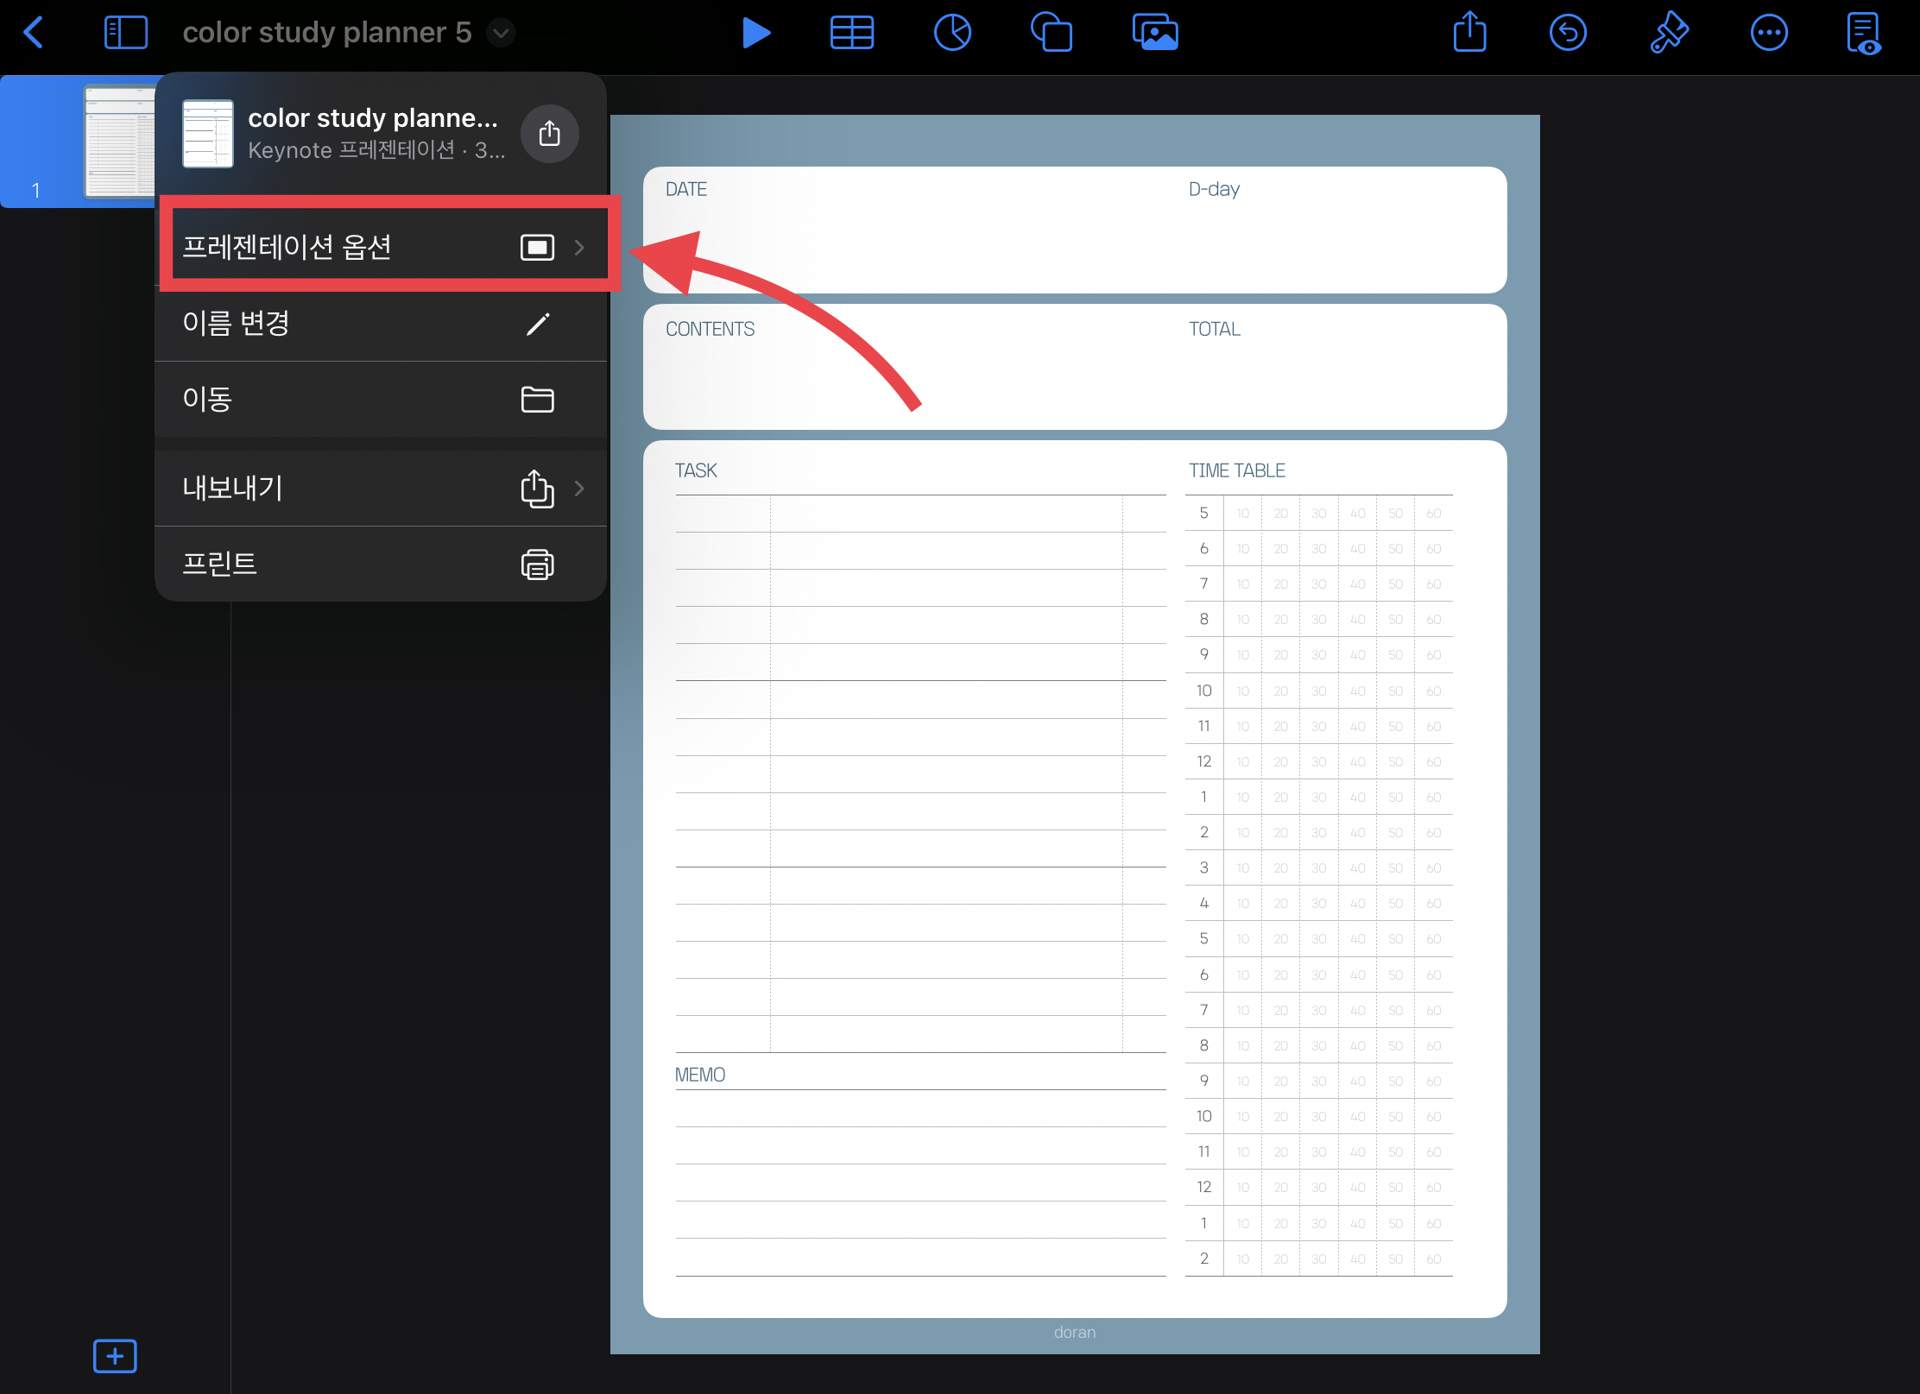Viewport: 1920px width, 1394px height.
Task: Open the shapes insert menu
Action: pyautogui.click(x=1052, y=33)
